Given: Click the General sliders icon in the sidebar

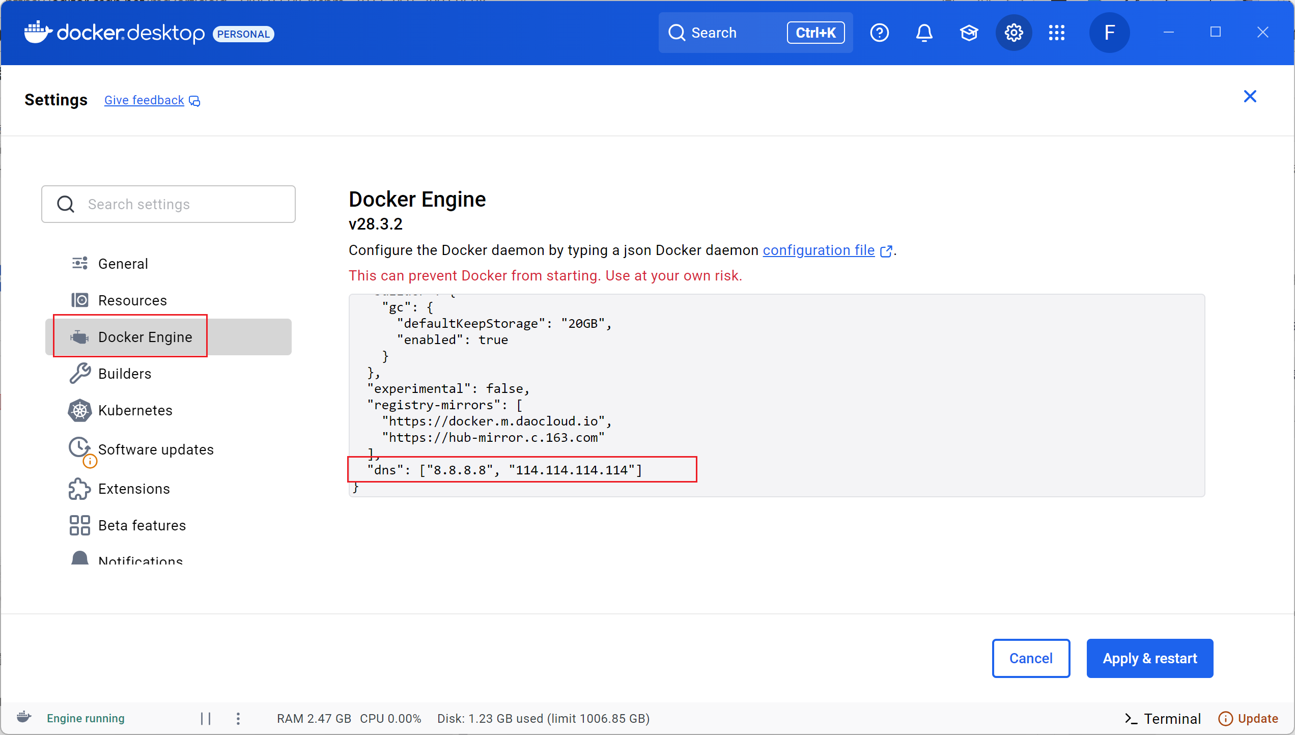Looking at the screenshot, I should [80, 263].
